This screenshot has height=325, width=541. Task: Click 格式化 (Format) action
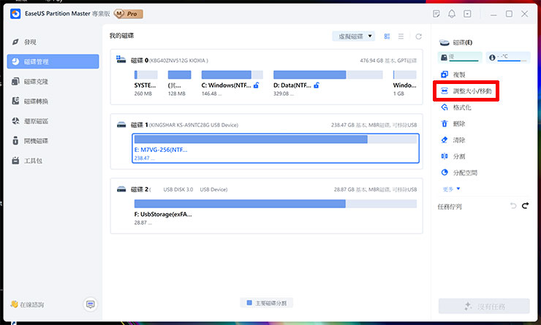pyautogui.click(x=455, y=107)
